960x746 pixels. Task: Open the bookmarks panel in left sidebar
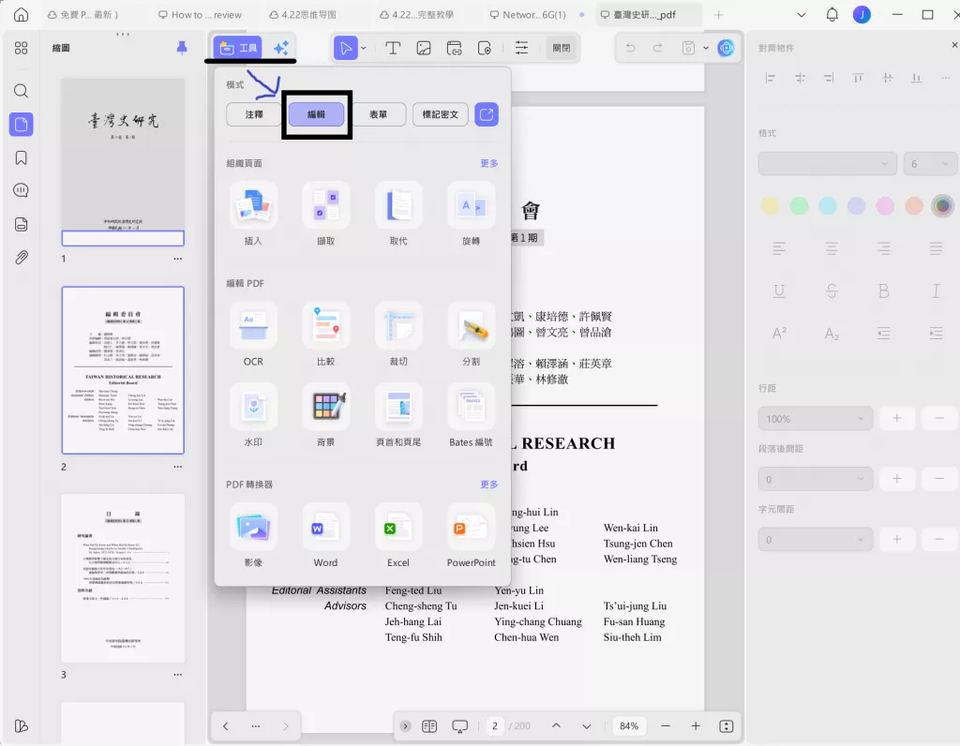[21, 157]
